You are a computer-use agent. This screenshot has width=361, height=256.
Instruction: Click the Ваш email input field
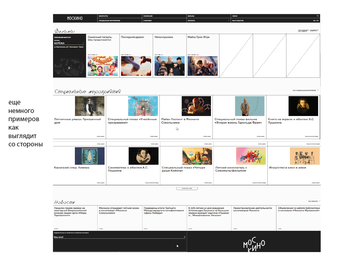pos(118,237)
